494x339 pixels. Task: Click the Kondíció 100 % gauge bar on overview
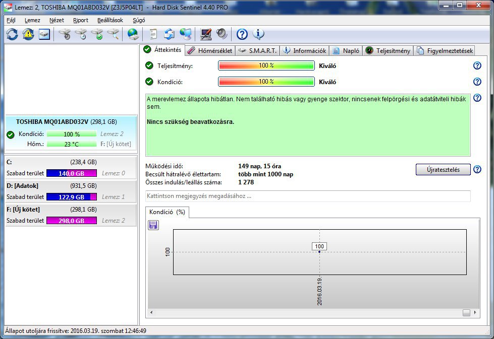266,82
